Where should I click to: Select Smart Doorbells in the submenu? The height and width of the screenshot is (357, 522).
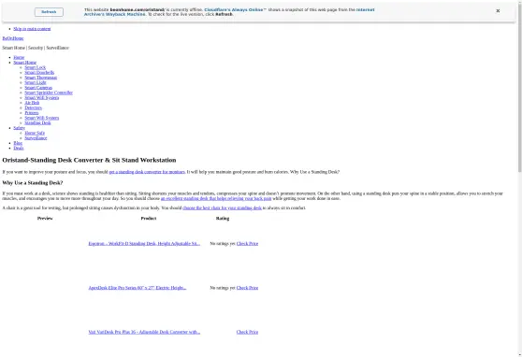coord(39,73)
